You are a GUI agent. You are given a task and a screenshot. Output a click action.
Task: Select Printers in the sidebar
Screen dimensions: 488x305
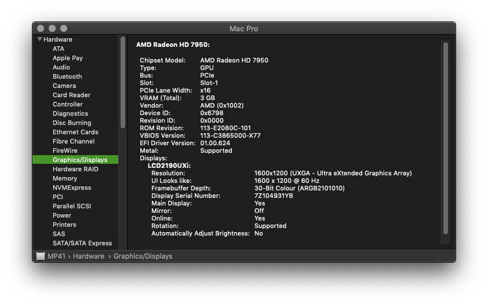pos(64,225)
